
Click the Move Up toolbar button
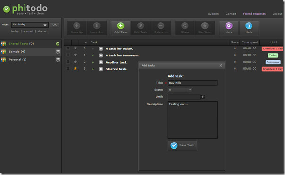[x=77, y=28]
